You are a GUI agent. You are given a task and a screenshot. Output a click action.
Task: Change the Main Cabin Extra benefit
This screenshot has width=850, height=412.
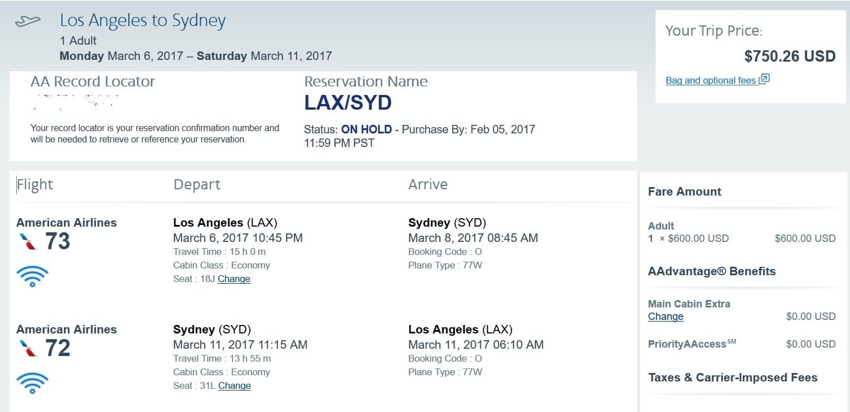(x=666, y=316)
